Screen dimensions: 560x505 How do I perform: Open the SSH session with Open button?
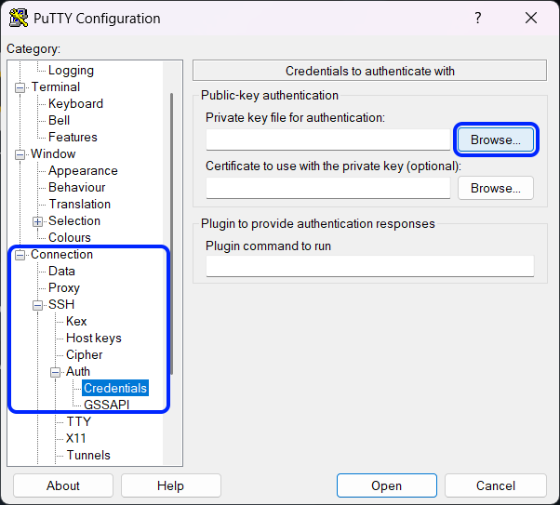(x=386, y=485)
